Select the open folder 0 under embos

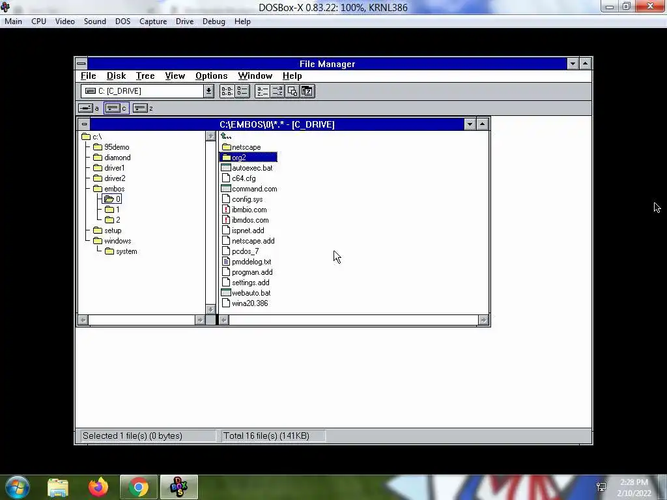click(x=112, y=199)
